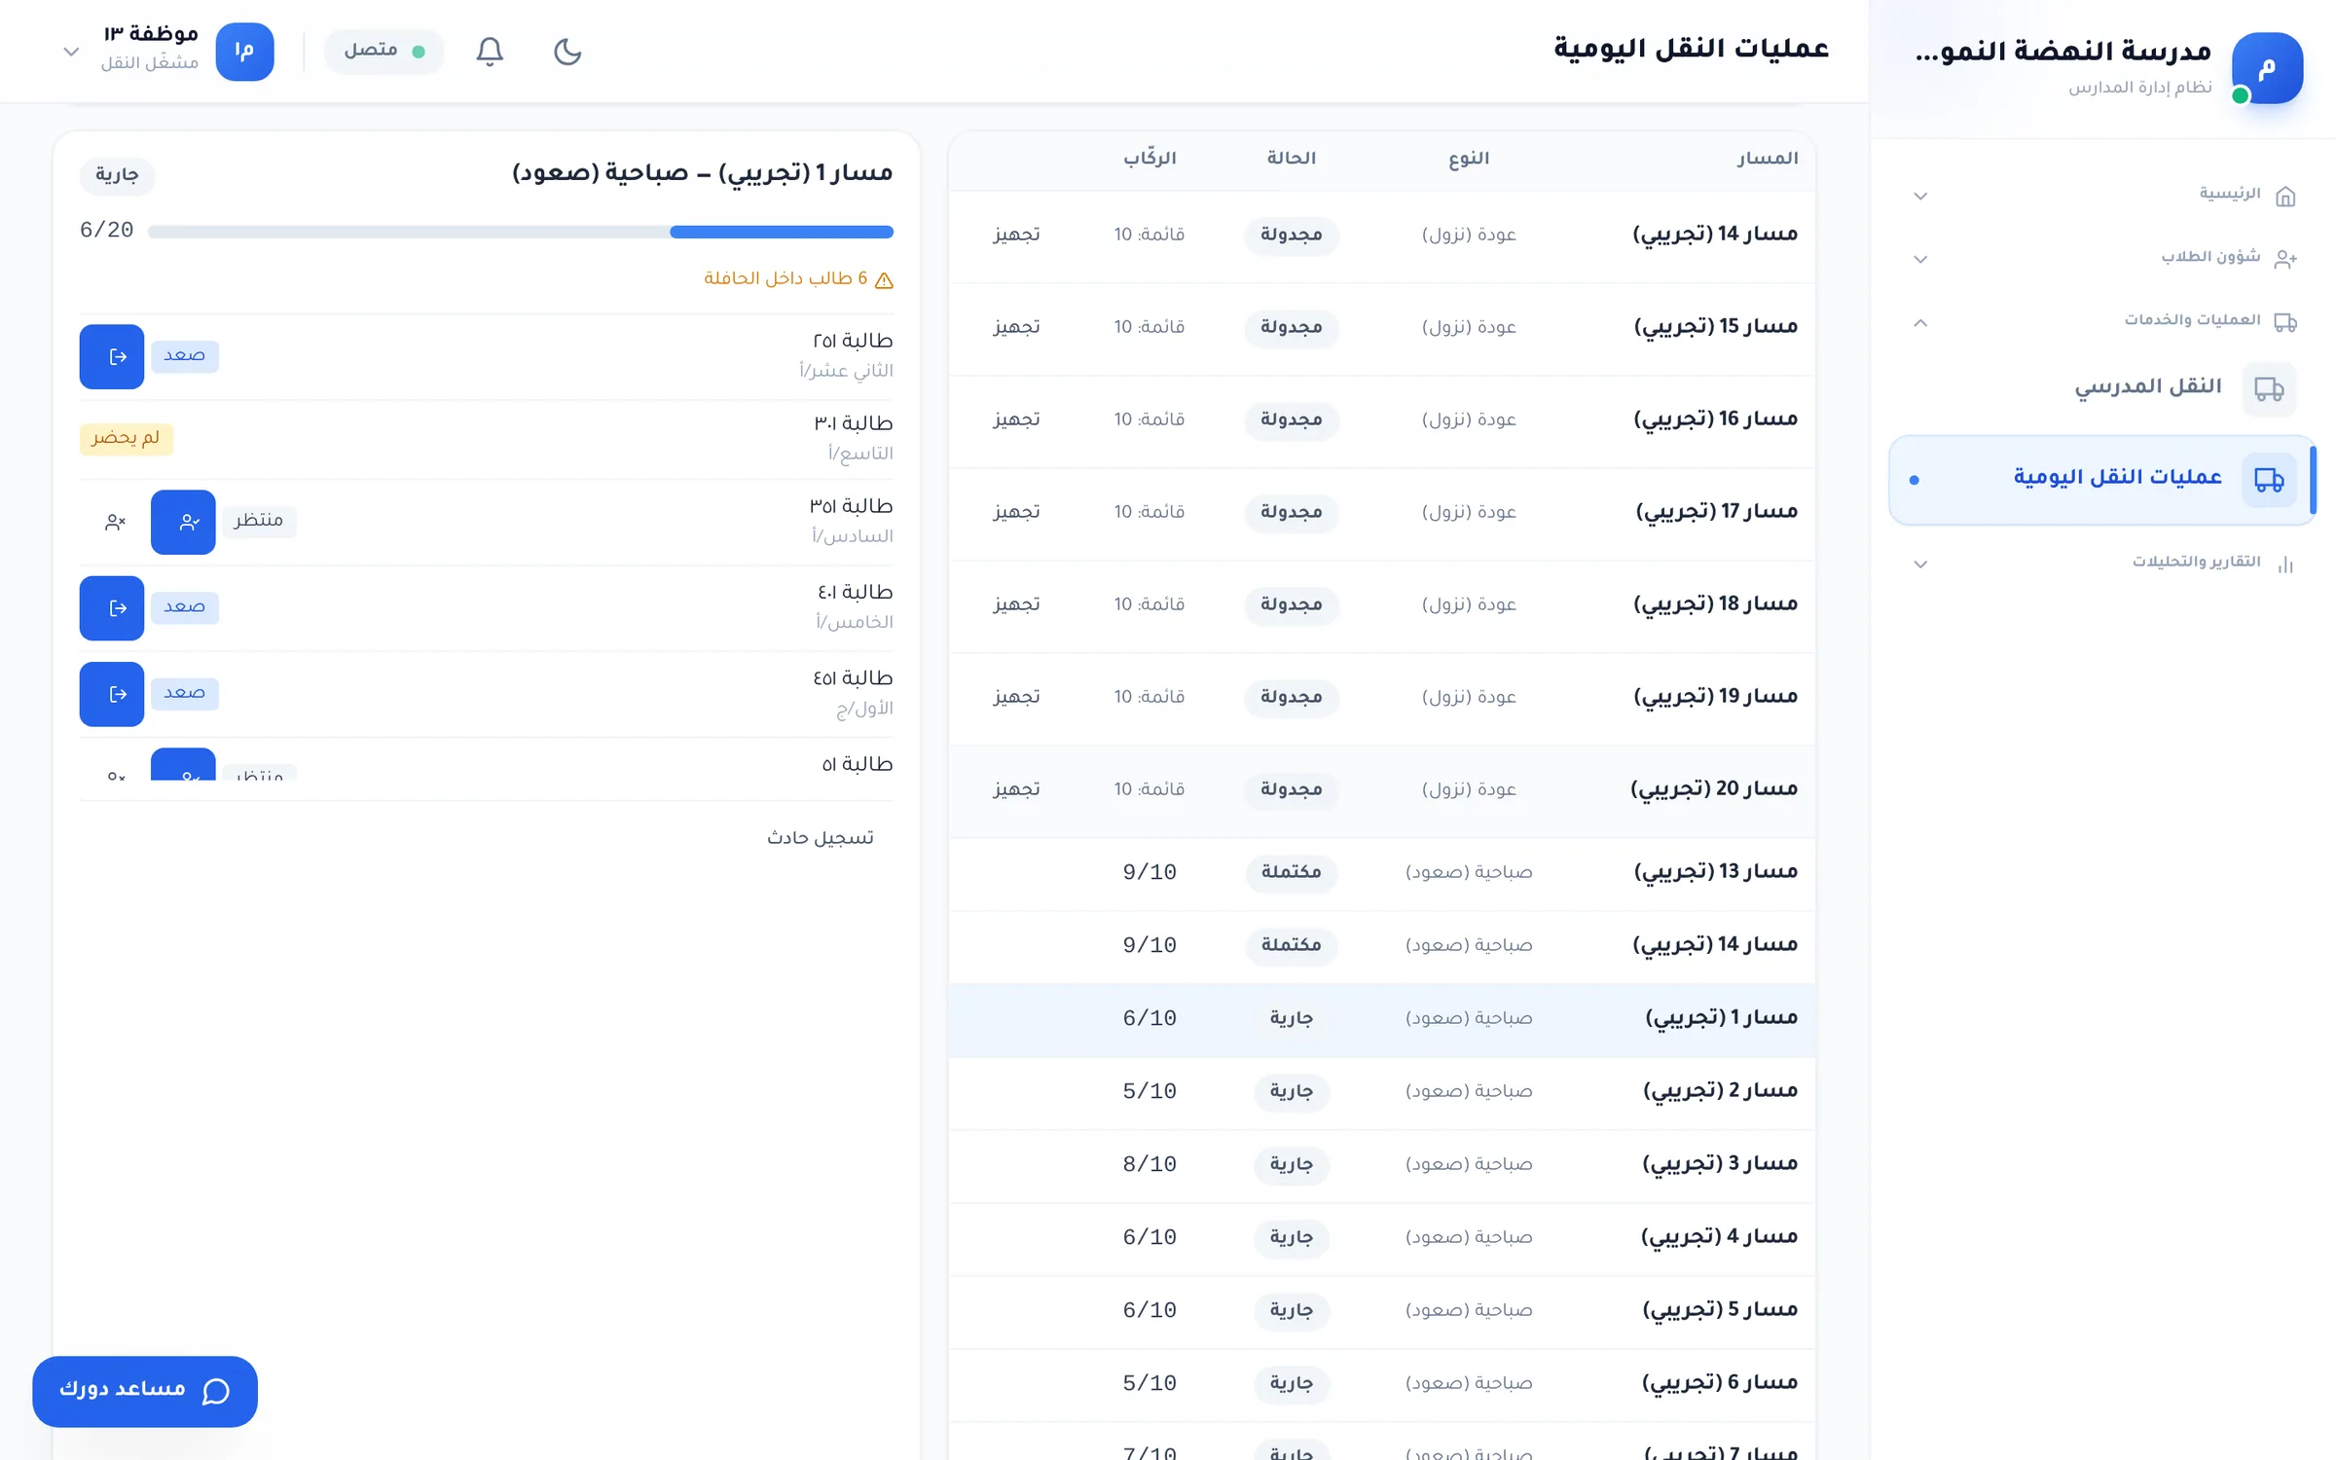
Task: Click تجهيز for مسار 14 (تجريبي)
Action: [1016, 235]
